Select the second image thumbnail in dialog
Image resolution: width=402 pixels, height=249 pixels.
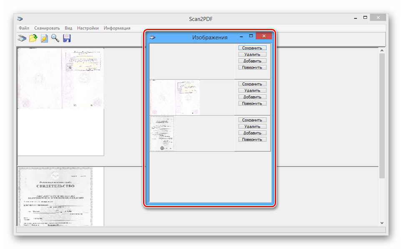click(175, 97)
